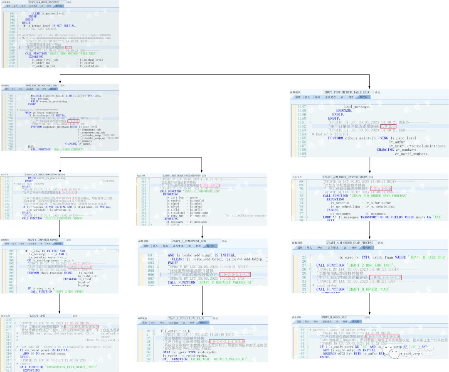Click ZBAPI_C_COMPONENT_CHANGE function module field
This screenshot has height=372, width=449.
(x=47, y=240)
